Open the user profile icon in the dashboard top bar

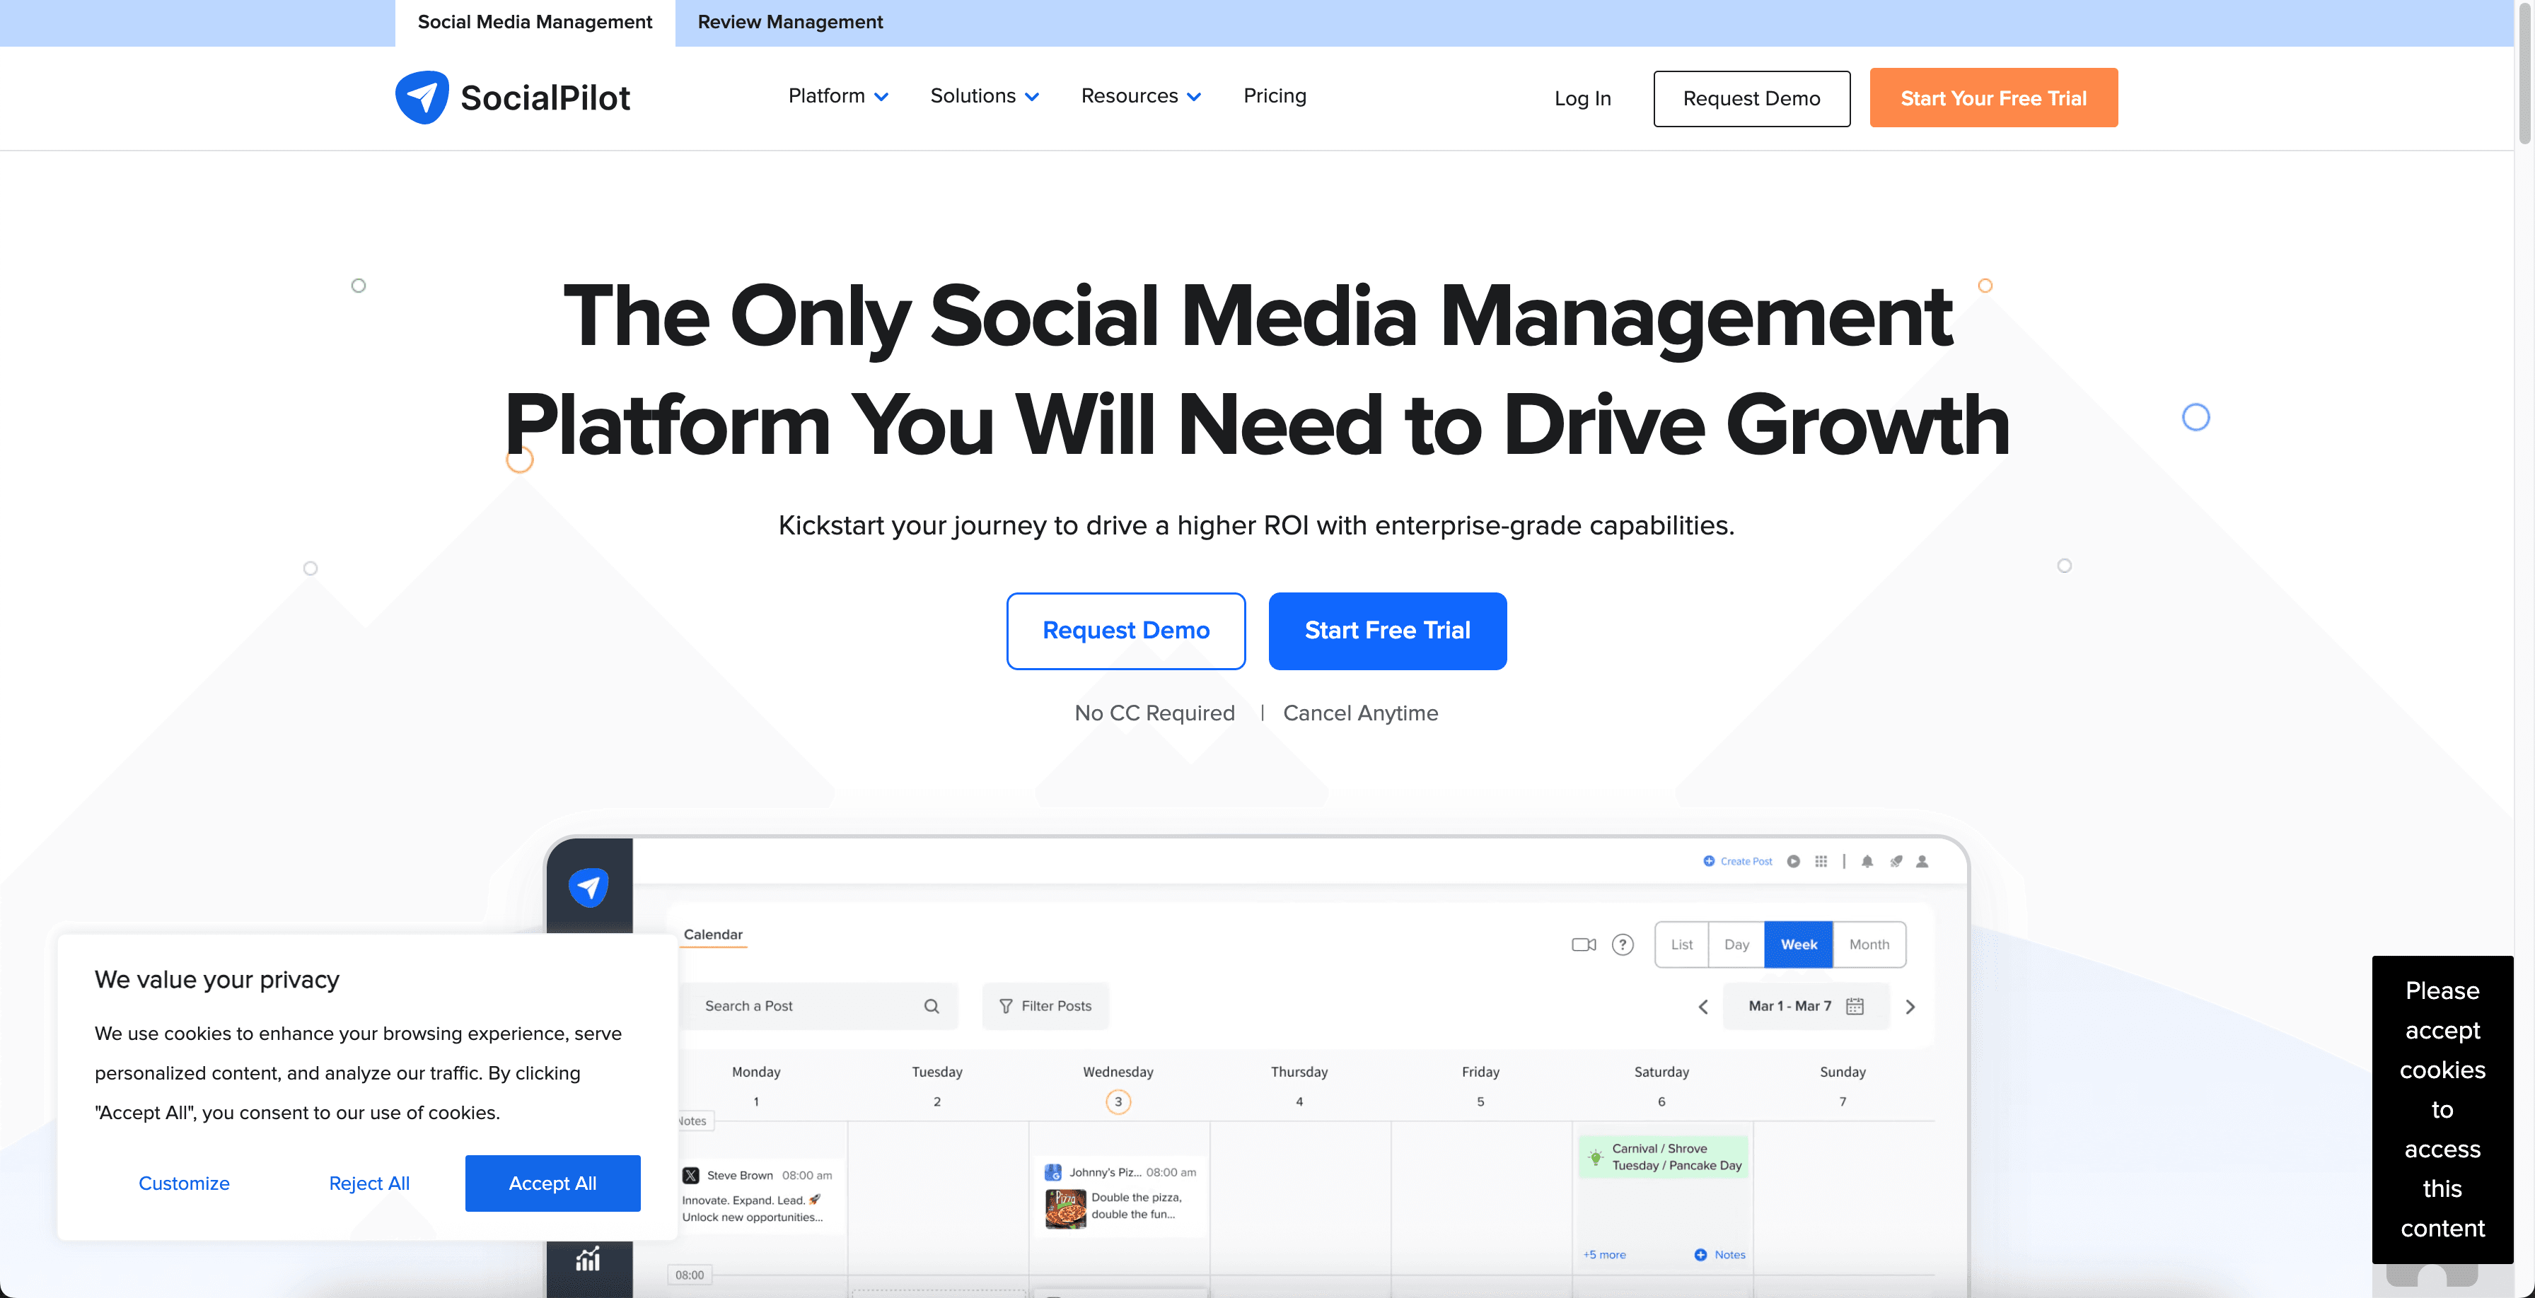[1922, 861]
